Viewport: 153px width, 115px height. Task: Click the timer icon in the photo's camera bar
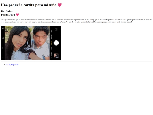point(3,38)
